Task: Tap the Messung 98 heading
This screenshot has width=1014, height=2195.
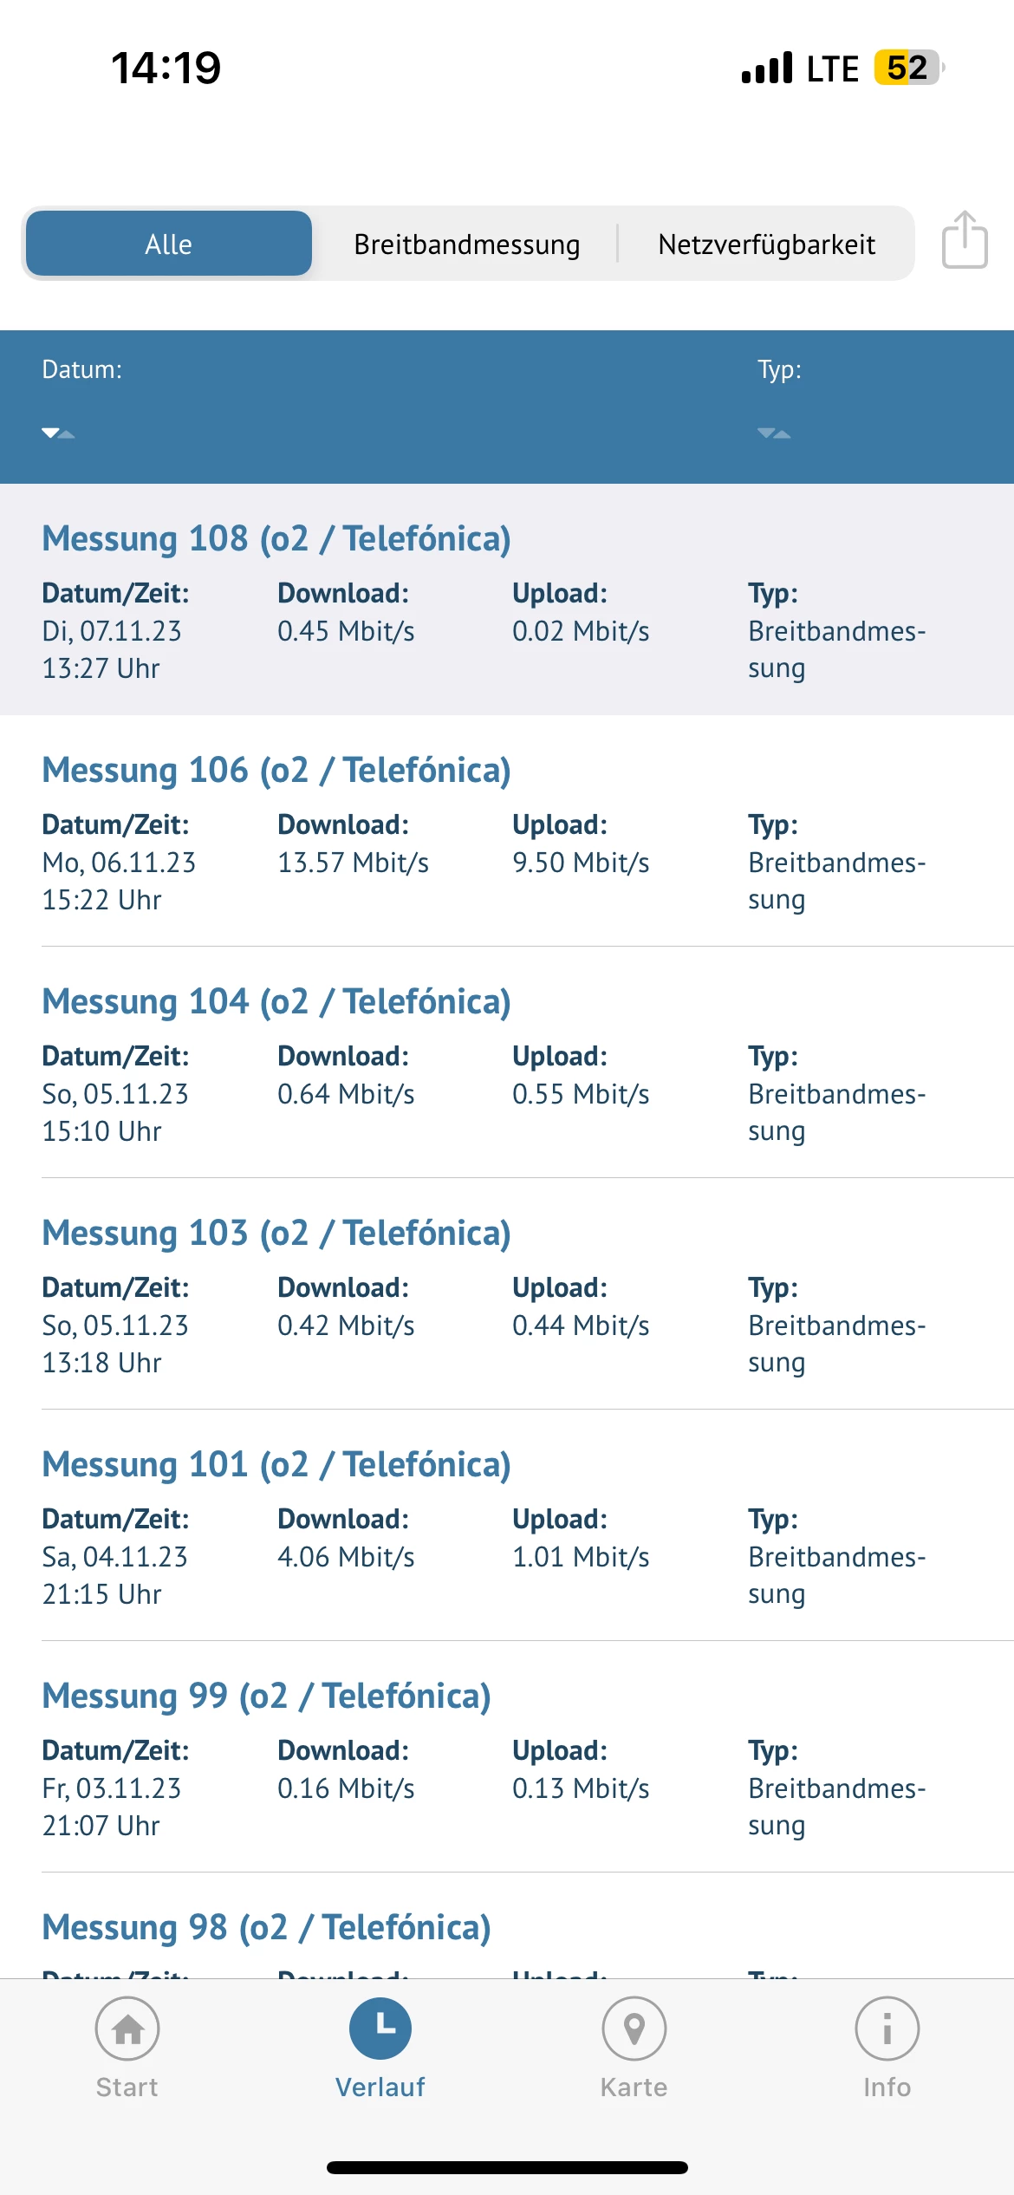Action: click(266, 1927)
